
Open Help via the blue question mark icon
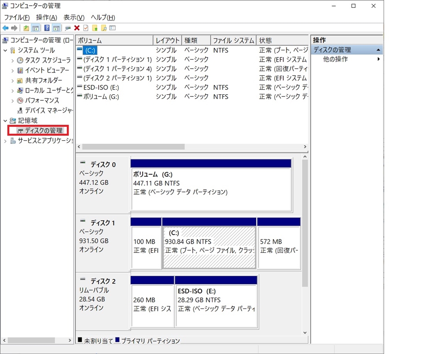[x=47, y=28]
